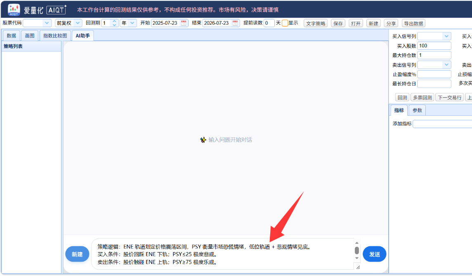Open the 买入信号列 dropdown
Viewport: 472px width, 276px height.
click(434, 36)
